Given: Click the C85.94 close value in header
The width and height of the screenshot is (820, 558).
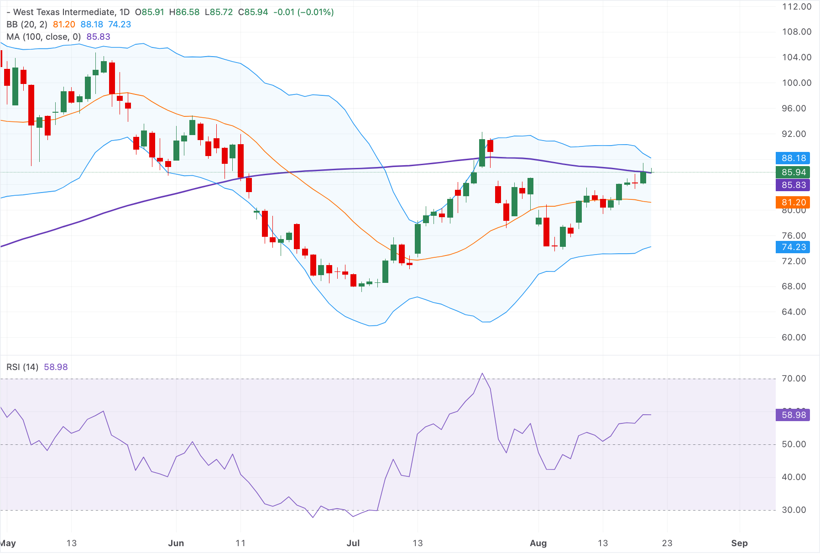Looking at the screenshot, I should 253,12.
